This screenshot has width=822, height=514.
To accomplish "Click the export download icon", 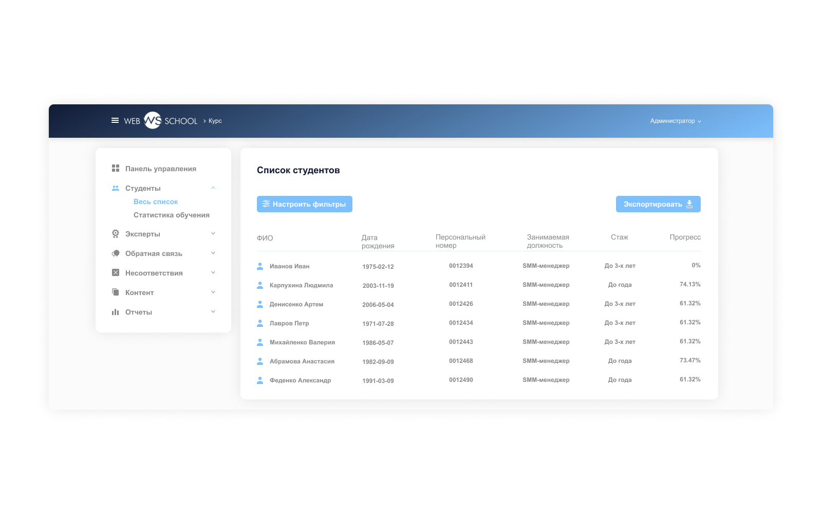I will click(689, 204).
